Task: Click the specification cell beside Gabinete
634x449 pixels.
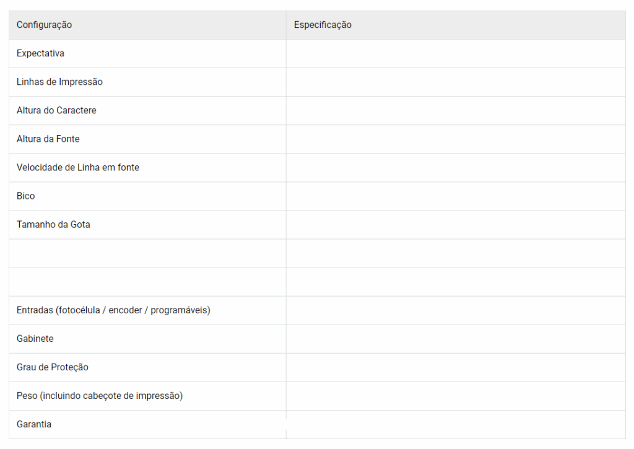Action: (456, 339)
